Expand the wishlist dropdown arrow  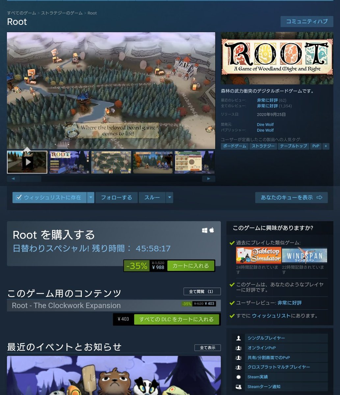pos(91,197)
